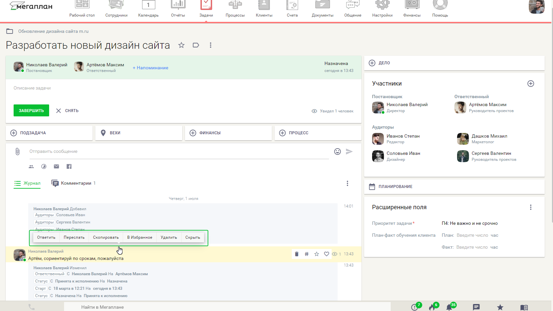Open project Обновление дизайна сайта m.ru

(x=53, y=31)
